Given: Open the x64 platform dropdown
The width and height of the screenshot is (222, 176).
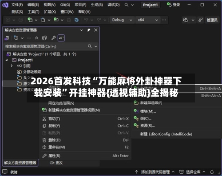Looking at the screenshot, I should click(x=148, y=20).
